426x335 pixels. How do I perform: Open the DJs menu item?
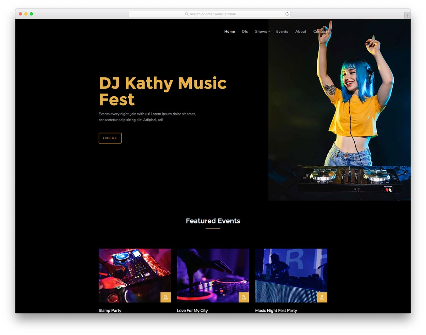[x=245, y=32]
